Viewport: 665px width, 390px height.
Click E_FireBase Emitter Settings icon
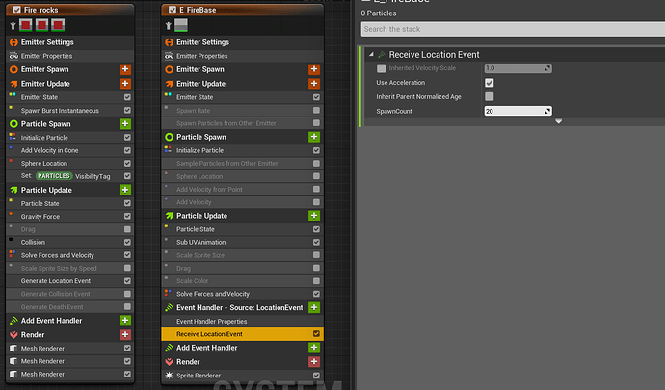169,42
